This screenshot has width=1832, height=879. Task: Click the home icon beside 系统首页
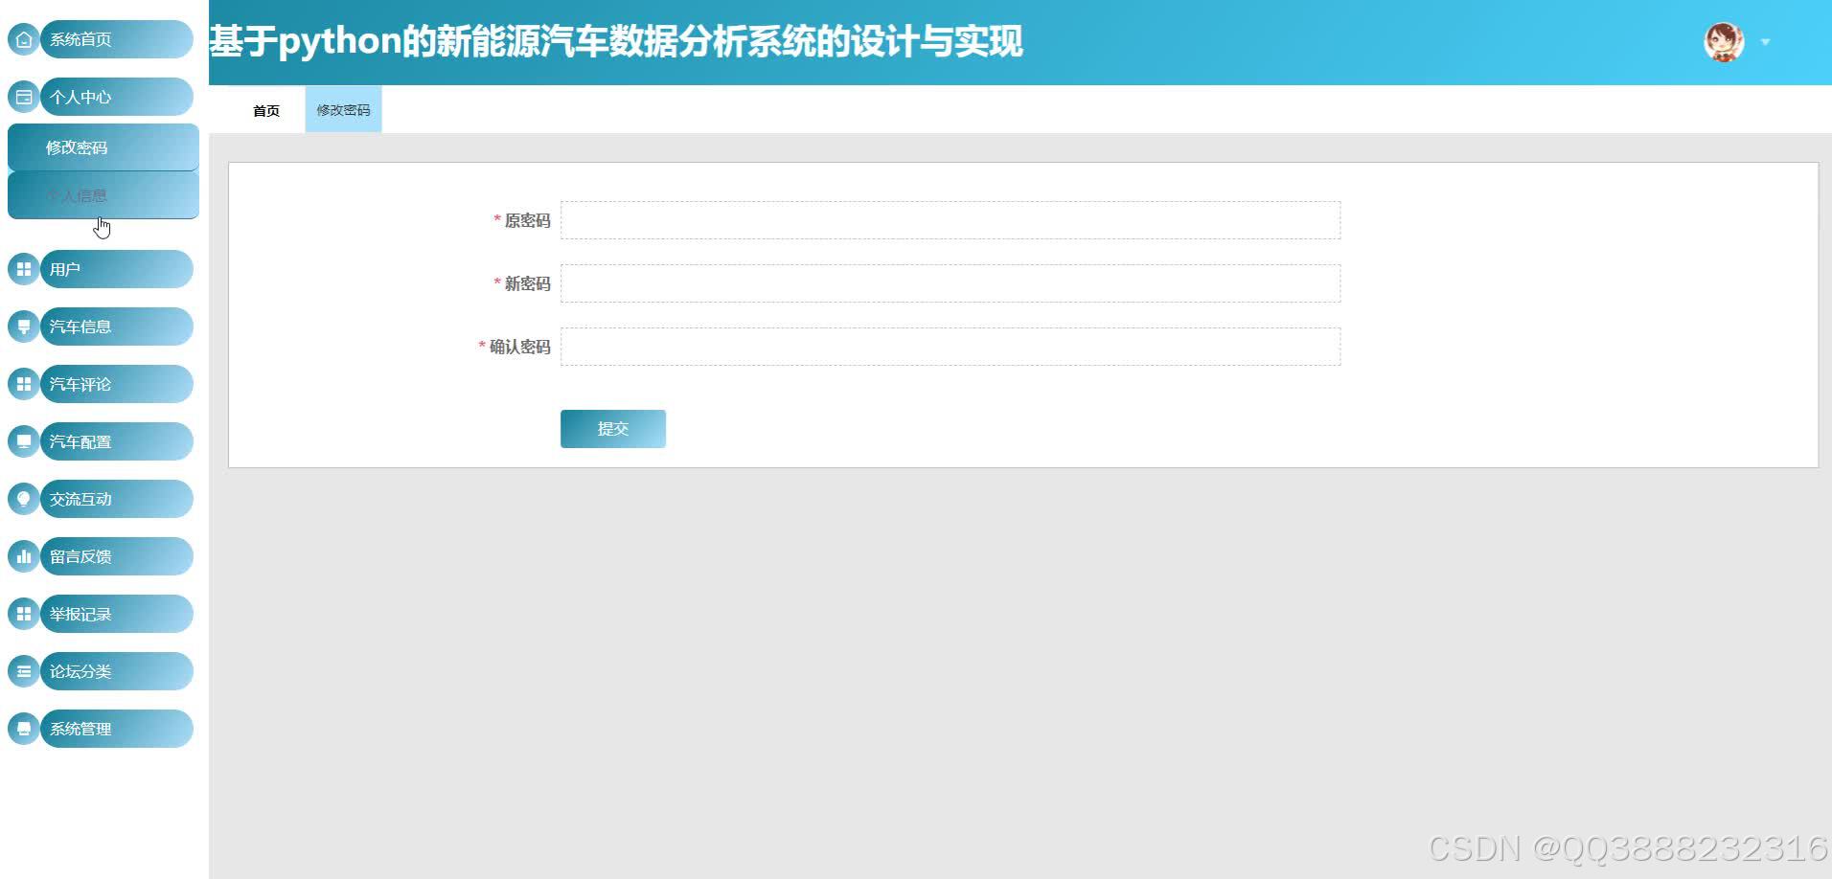[x=24, y=39]
